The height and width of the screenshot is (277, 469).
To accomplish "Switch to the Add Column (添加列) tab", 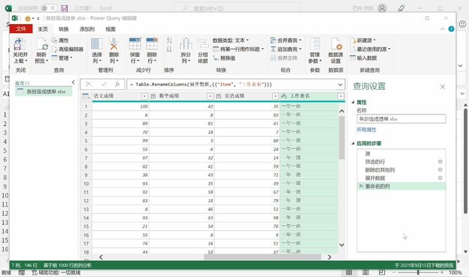I will [87, 29].
